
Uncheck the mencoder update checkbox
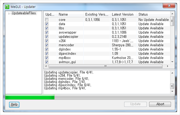click(47, 45)
